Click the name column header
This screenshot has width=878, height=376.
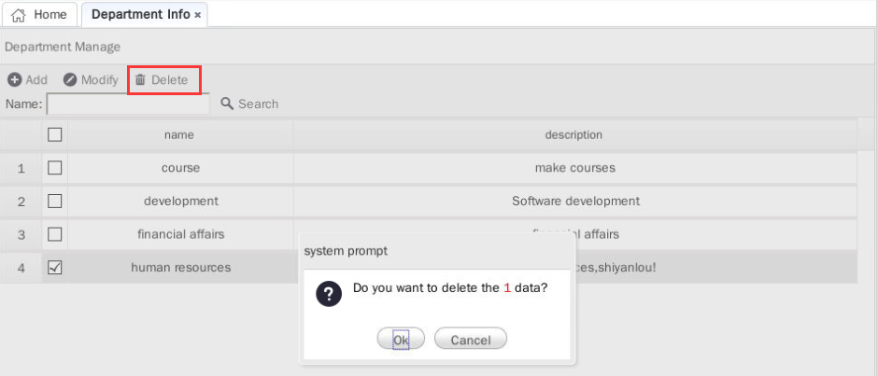tap(179, 135)
